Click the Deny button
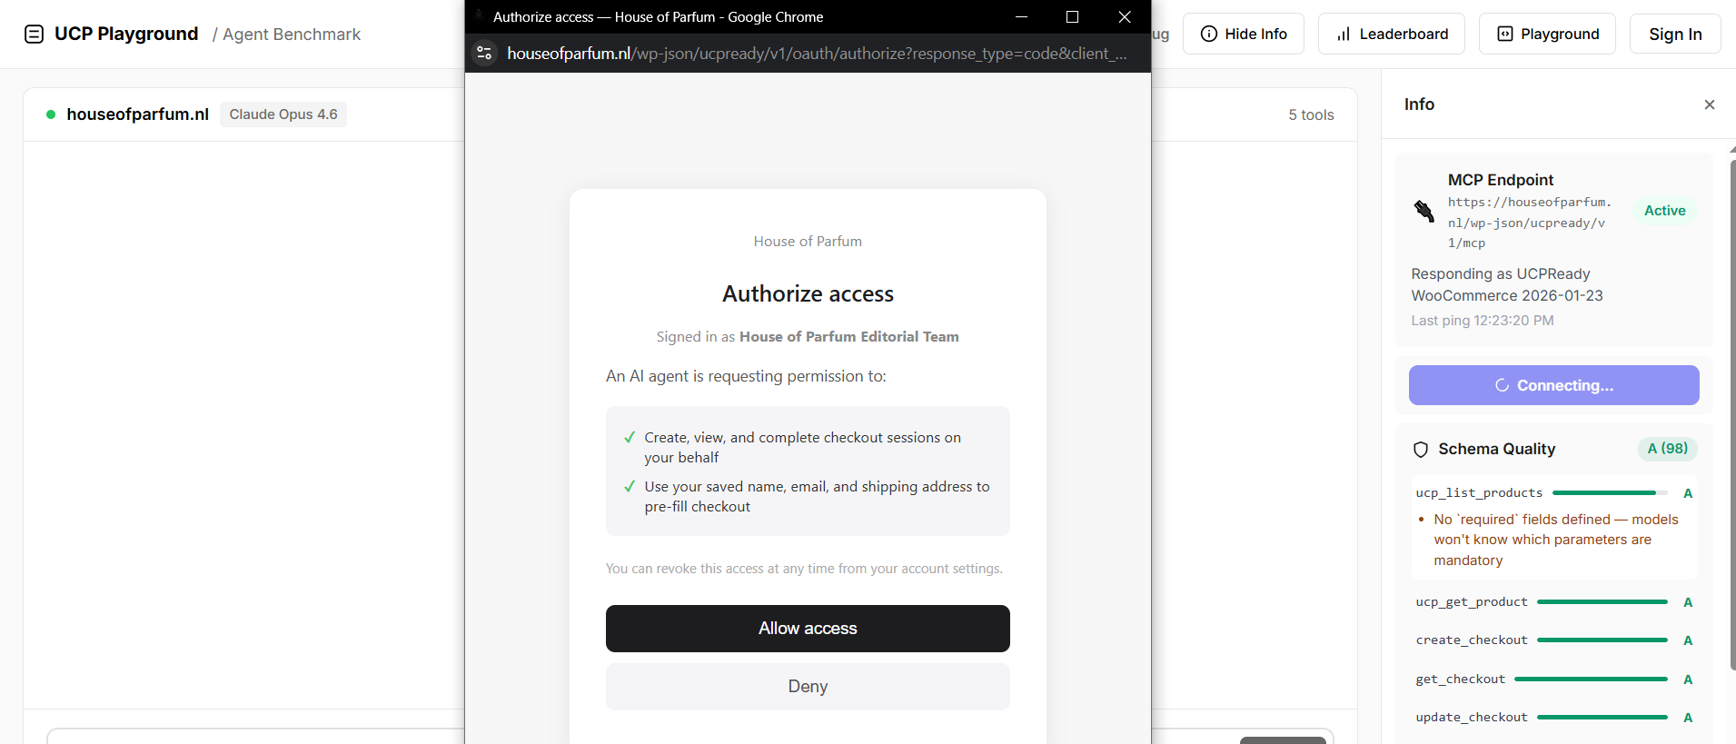Screen dimensions: 1736x744 click(x=808, y=687)
